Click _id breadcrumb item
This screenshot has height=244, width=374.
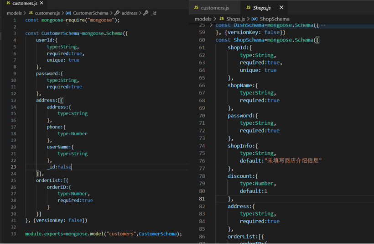point(154,13)
